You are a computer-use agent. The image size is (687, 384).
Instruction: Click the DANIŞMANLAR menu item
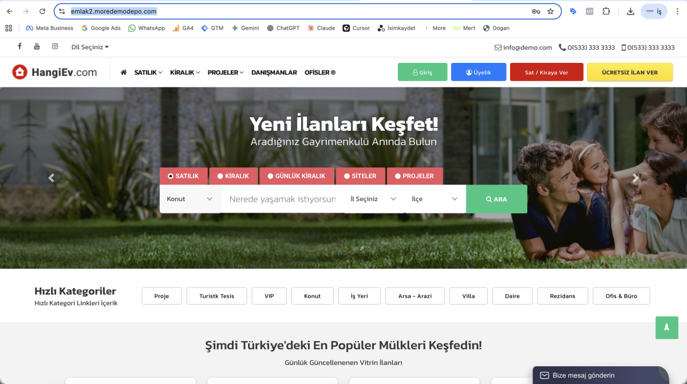tap(274, 73)
